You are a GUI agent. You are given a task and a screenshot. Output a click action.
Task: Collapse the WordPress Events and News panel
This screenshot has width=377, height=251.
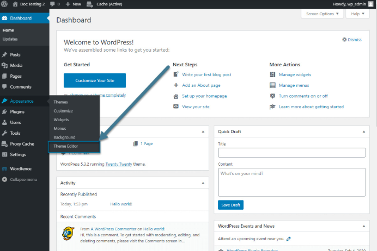[364, 226]
